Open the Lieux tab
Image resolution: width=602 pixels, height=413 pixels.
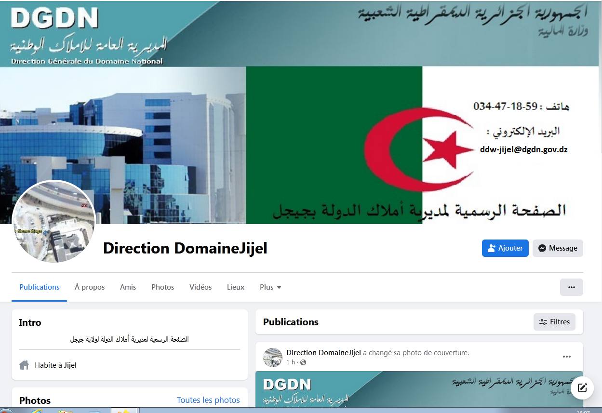coord(236,287)
